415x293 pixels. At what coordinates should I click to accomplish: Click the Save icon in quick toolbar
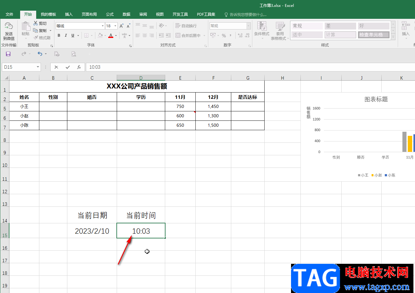point(8,54)
